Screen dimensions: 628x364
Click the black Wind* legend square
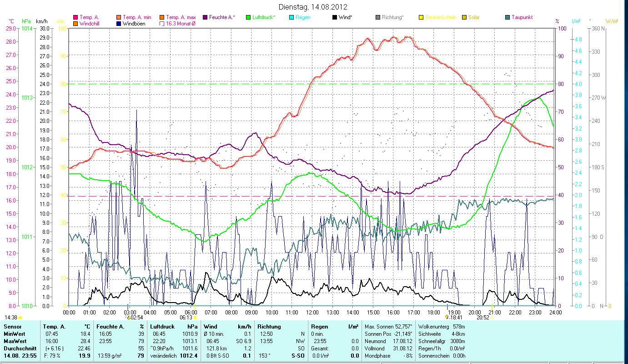point(334,18)
